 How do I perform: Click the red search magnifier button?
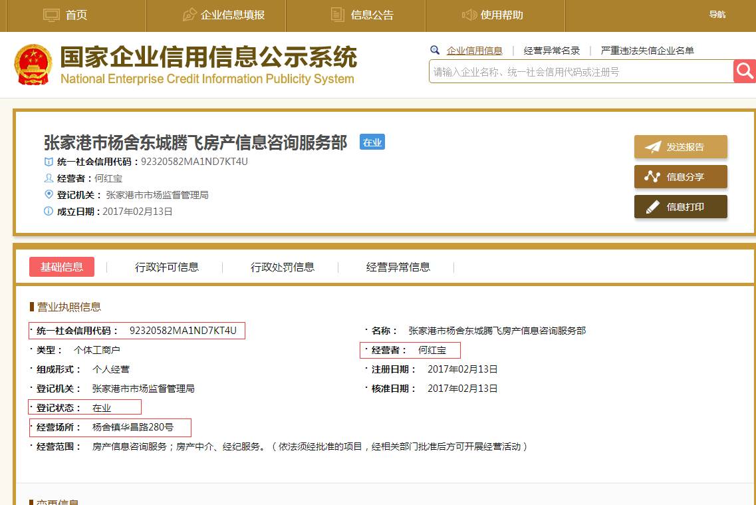pos(745,71)
